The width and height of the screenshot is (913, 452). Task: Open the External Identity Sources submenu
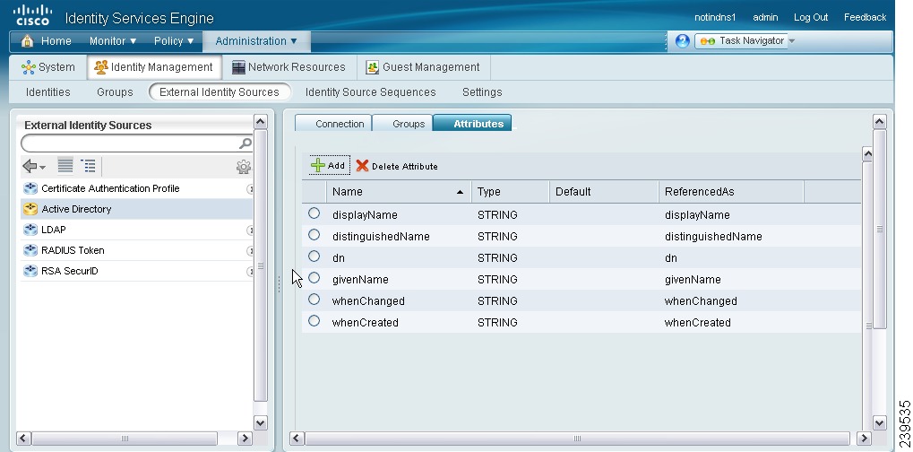coord(220,92)
